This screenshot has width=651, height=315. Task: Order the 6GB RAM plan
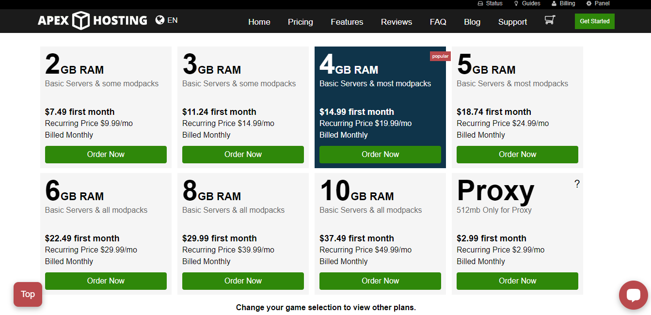point(106,281)
